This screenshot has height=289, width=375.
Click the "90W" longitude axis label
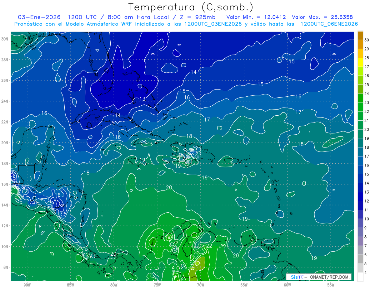(27, 285)
